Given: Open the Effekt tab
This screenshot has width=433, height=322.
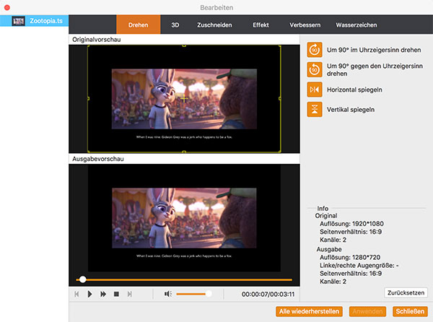Looking at the screenshot, I should (x=261, y=25).
